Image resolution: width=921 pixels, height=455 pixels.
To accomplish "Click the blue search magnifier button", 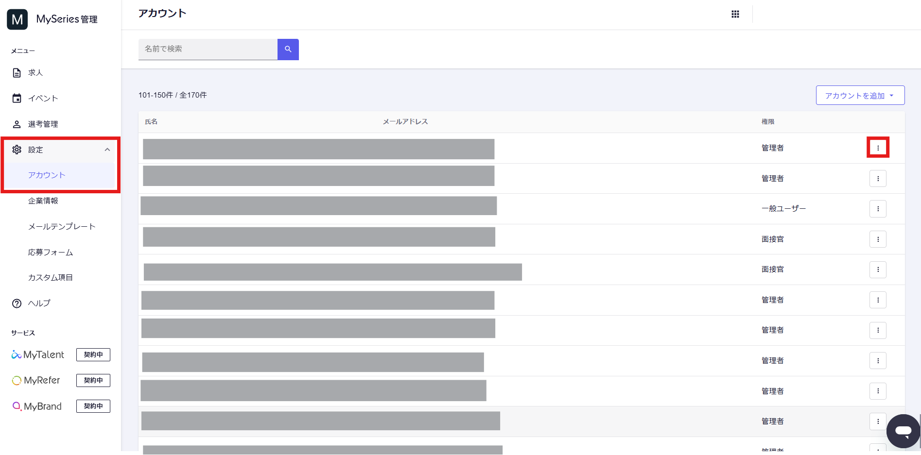I will pos(288,50).
